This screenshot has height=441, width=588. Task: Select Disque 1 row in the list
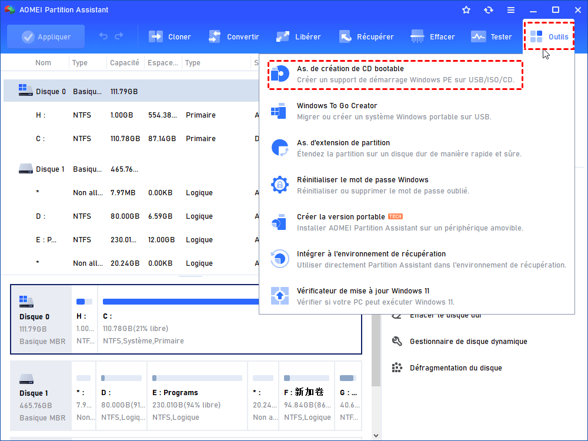click(x=131, y=169)
